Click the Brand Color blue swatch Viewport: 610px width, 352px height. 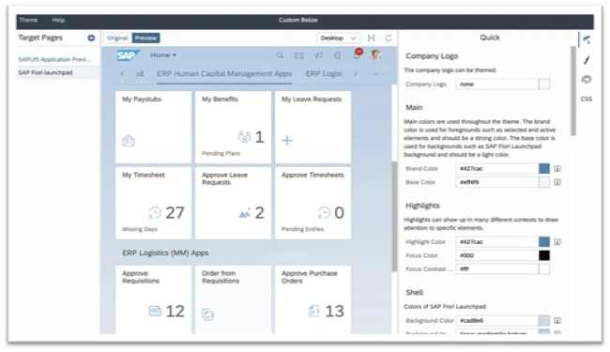click(x=544, y=168)
